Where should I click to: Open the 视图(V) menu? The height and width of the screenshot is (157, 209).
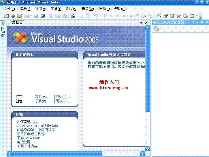(41, 9)
